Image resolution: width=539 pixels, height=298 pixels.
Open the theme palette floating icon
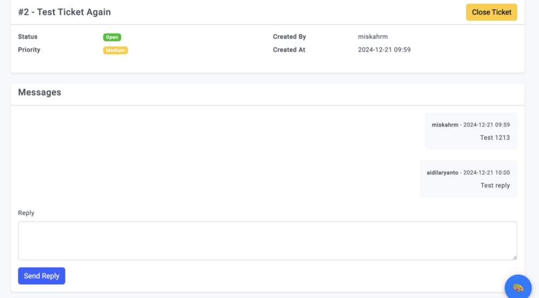coord(518,288)
